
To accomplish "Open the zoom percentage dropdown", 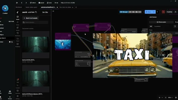I will tap(170, 97).
